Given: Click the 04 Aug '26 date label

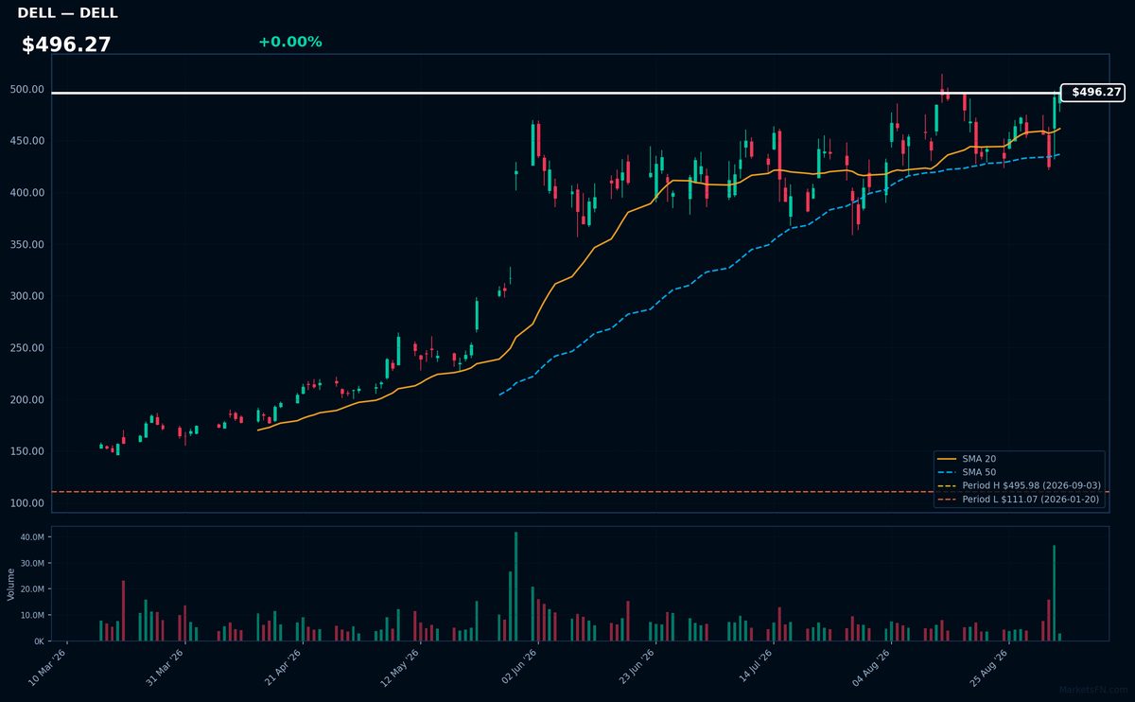Looking at the screenshot, I should pos(872,667).
